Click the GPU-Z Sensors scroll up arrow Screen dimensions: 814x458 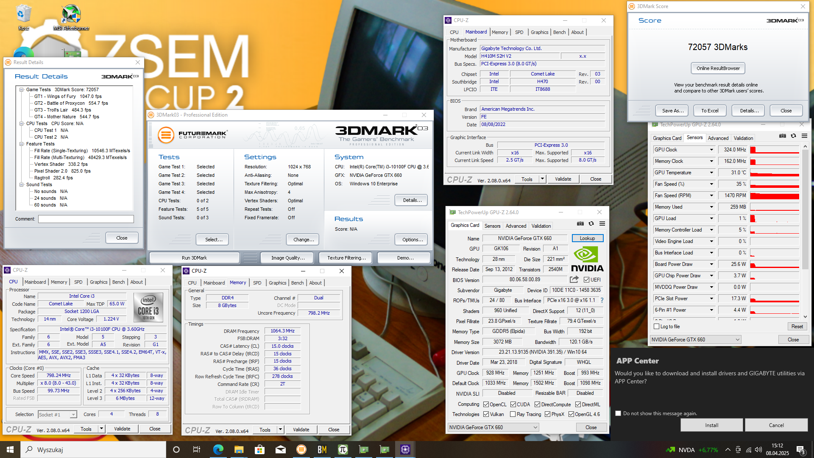[x=805, y=146]
